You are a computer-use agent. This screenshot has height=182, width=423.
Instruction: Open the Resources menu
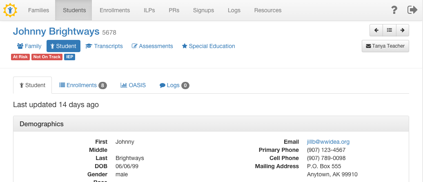pos(267,10)
